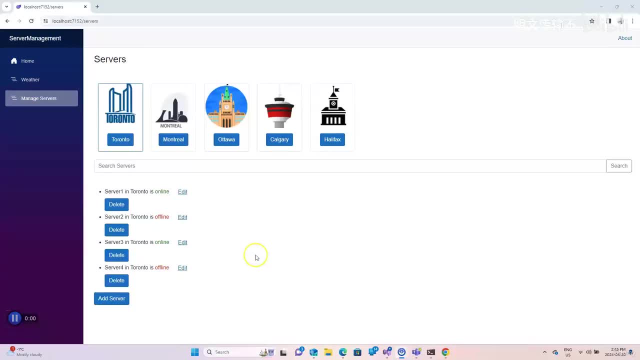The width and height of the screenshot is (640, 360).
Task: Open the Chrome three-dot menu
Action: click(x=632, y=21)
